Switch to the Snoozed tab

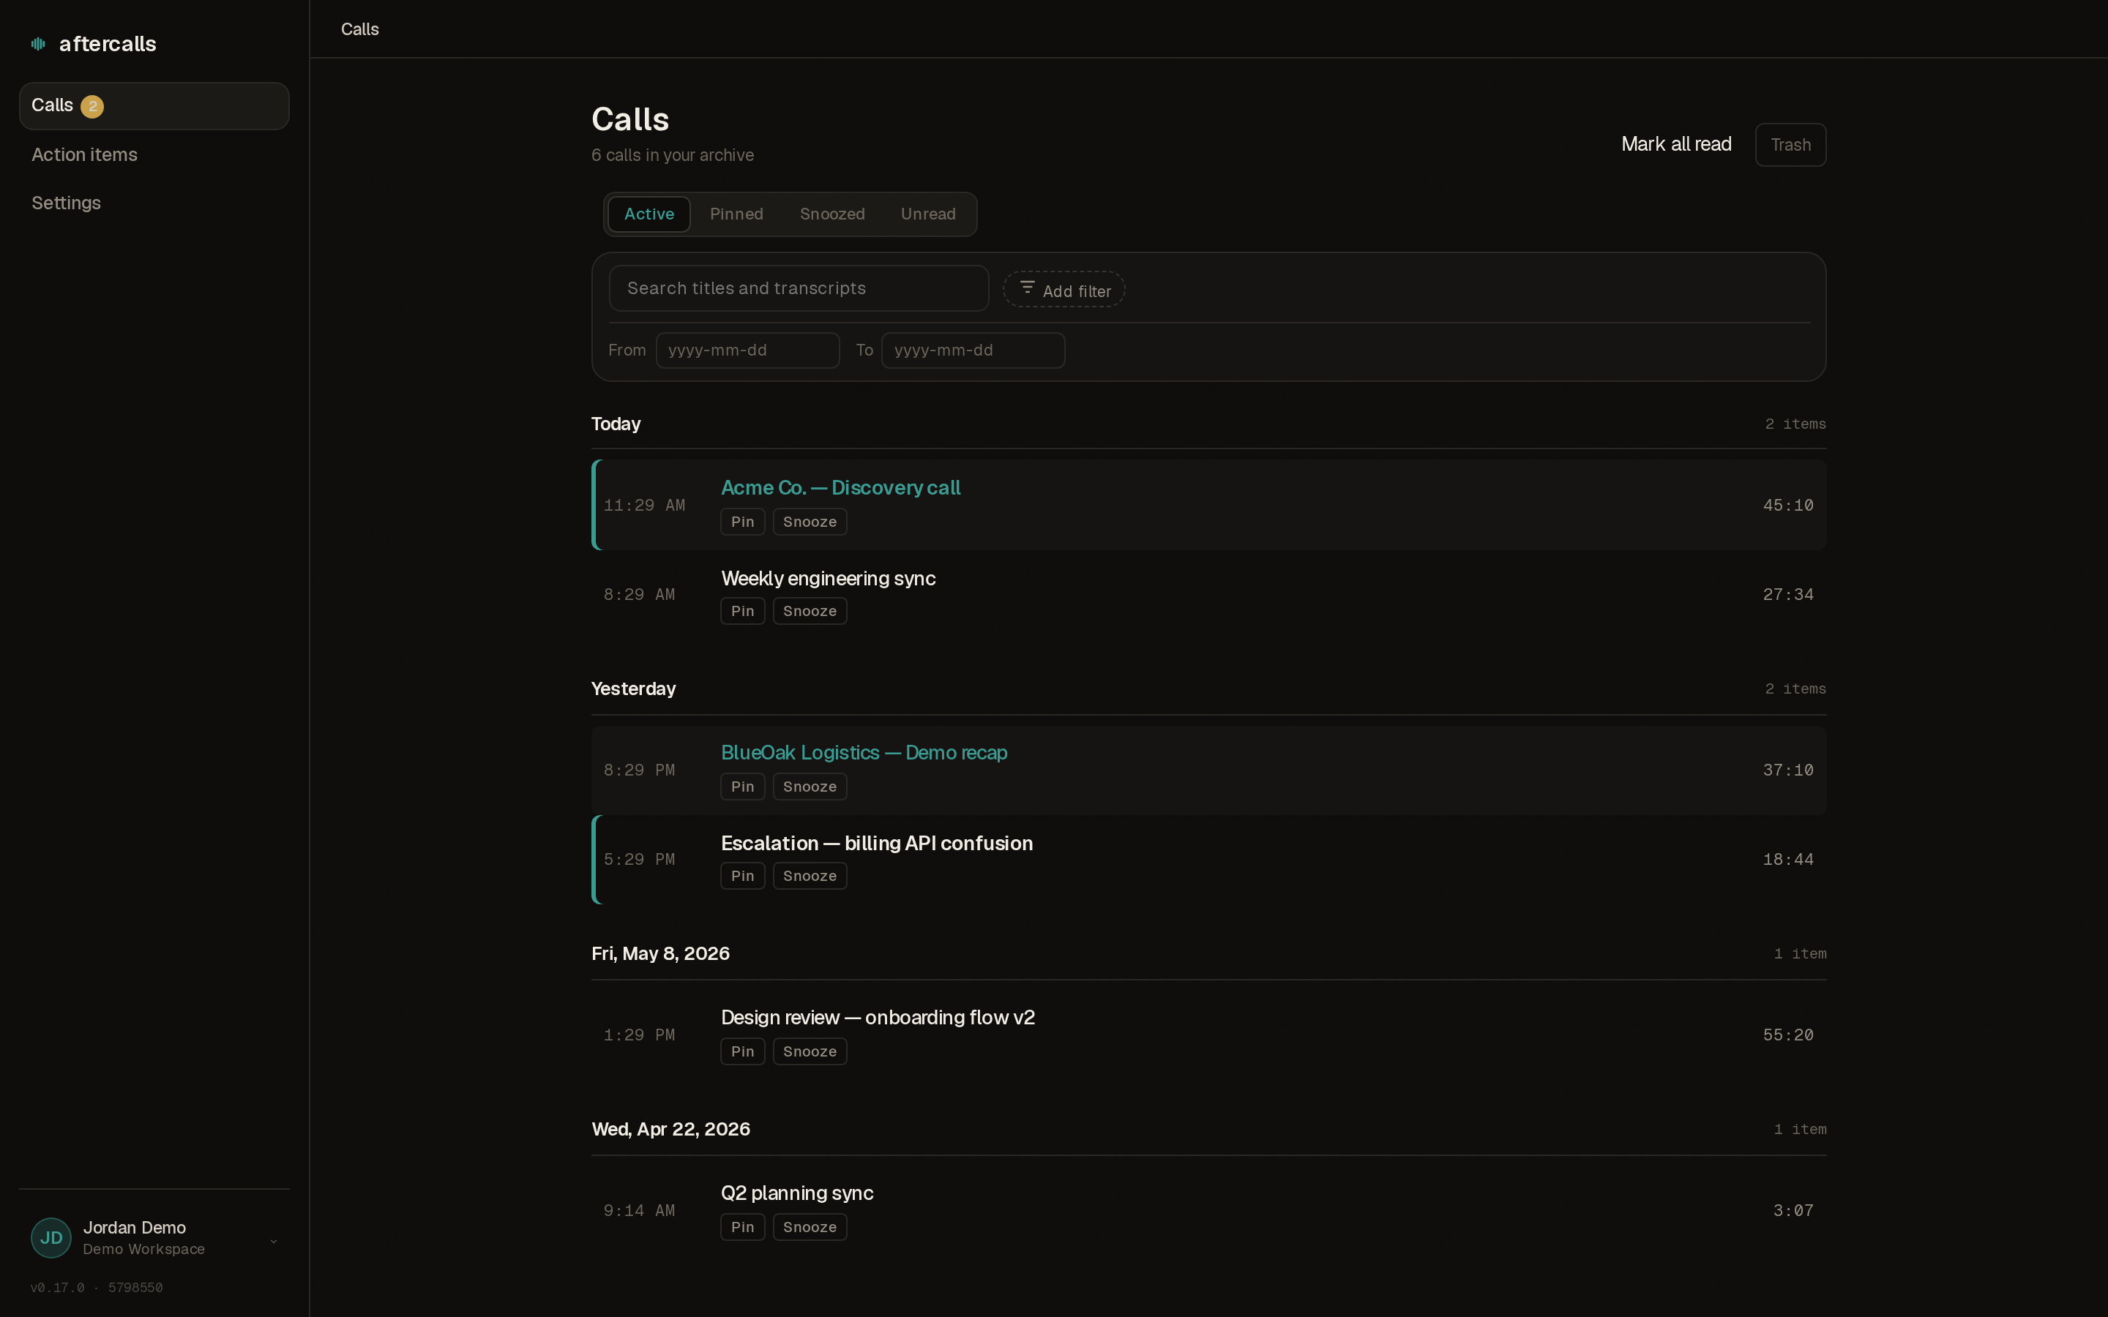[x=832, y=214]
